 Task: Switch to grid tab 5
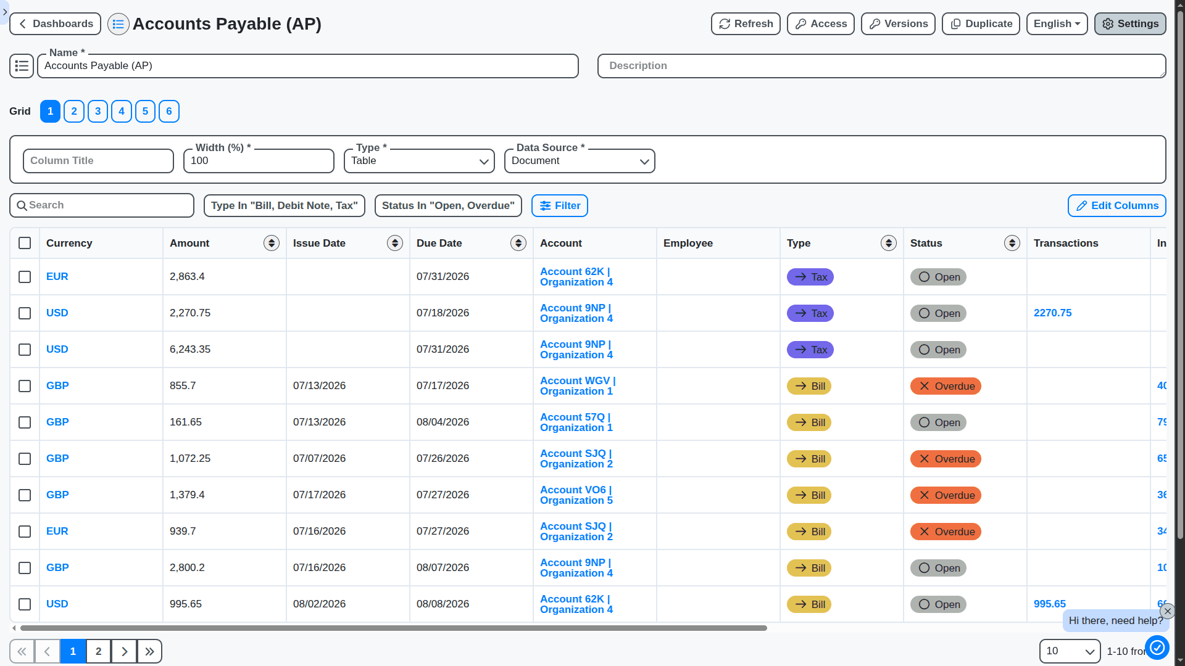click(x=145, y=112)
